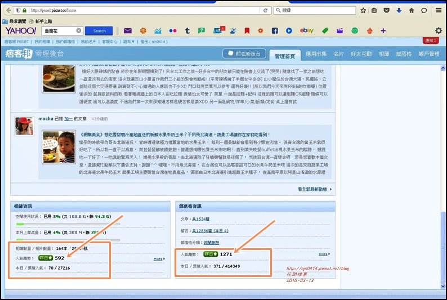Open the 客服中心 link
The image size is (447, 300).
[x=109, y=42]
